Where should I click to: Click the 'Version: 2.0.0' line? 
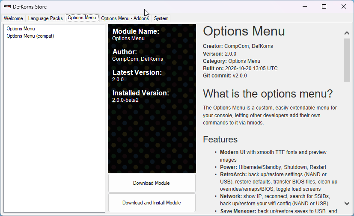point(220,54)
